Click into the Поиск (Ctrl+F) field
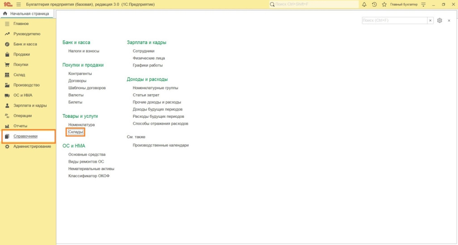 (x=394, y=21)
